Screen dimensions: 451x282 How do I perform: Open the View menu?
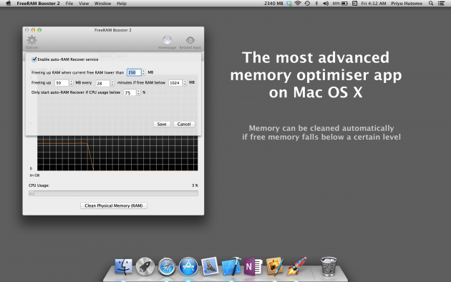(84, 4)
